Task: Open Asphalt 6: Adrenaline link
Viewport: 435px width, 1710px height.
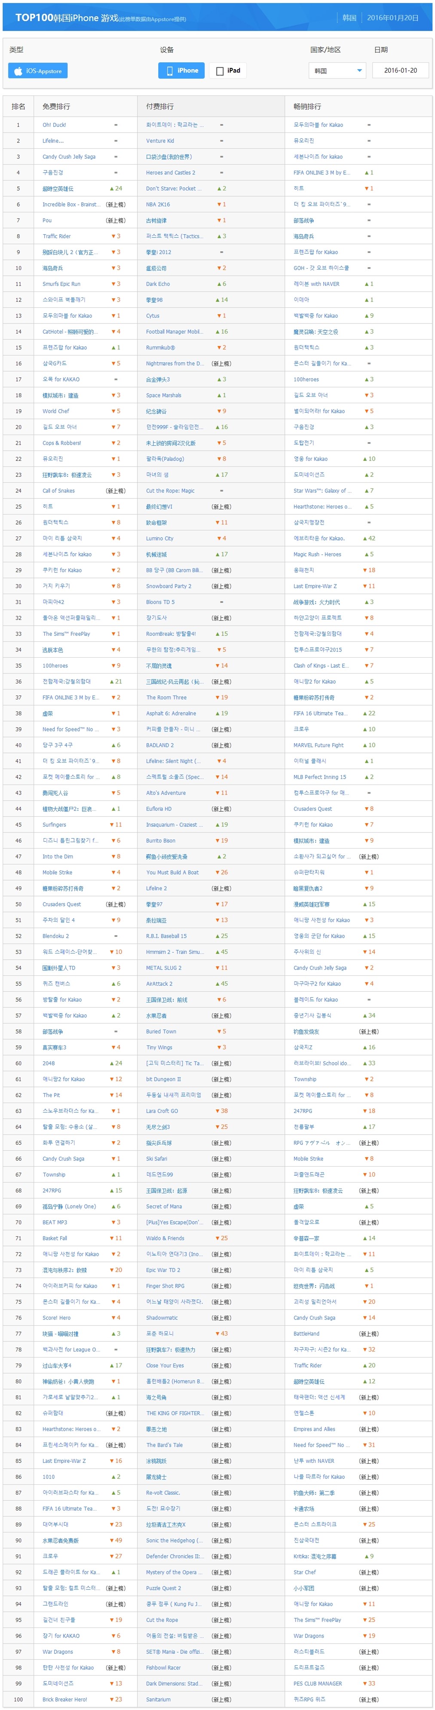Action: click(172, 714)
